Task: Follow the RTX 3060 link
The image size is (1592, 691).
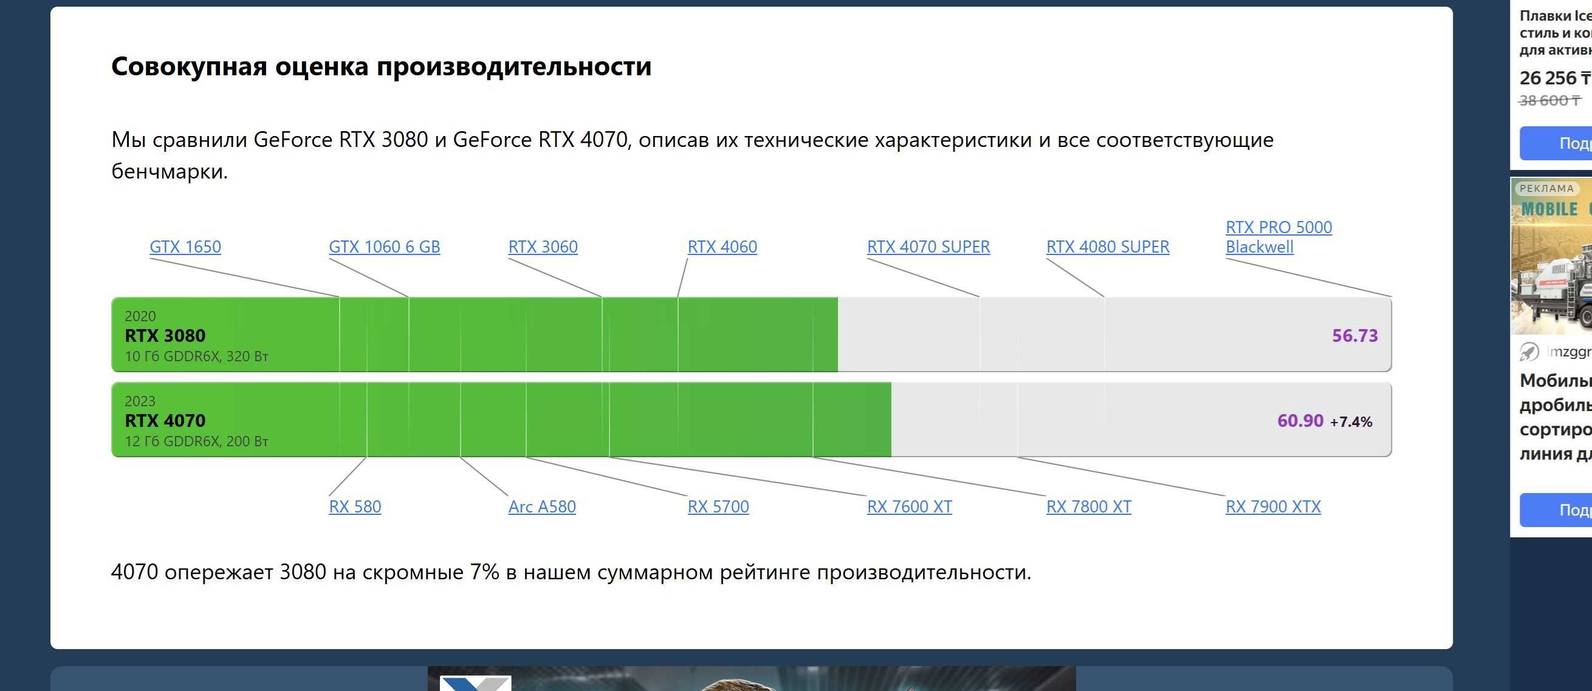Action: coord(543,247)
